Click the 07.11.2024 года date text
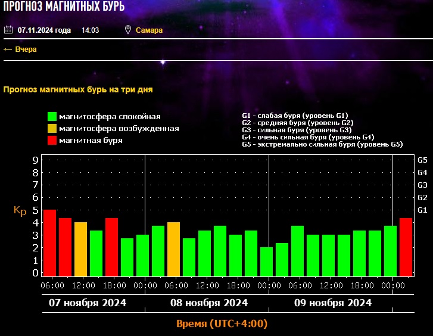 click(x=44, y=30)
